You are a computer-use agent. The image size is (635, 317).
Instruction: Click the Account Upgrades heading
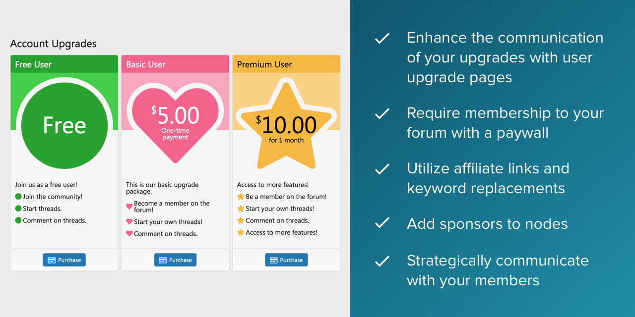click(x=53, y=44)
